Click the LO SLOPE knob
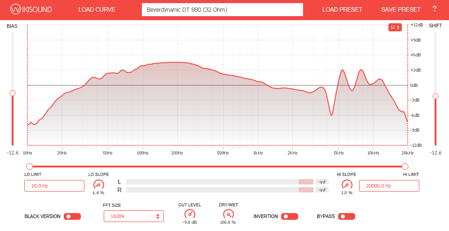The width and height of the screenshot is (449, 231). 98,184
